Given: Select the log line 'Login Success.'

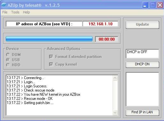Looking at the screenshot, I should point(27,86).
